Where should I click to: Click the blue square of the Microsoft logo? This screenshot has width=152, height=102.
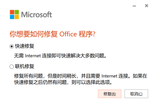click(12, 16)
